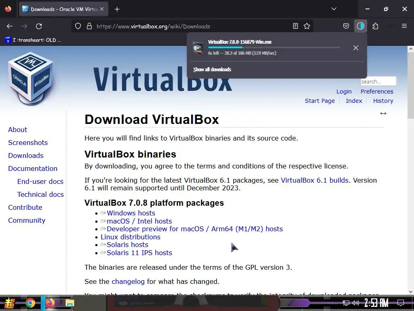Open End-user docs in the sidebar

point(40,181)
